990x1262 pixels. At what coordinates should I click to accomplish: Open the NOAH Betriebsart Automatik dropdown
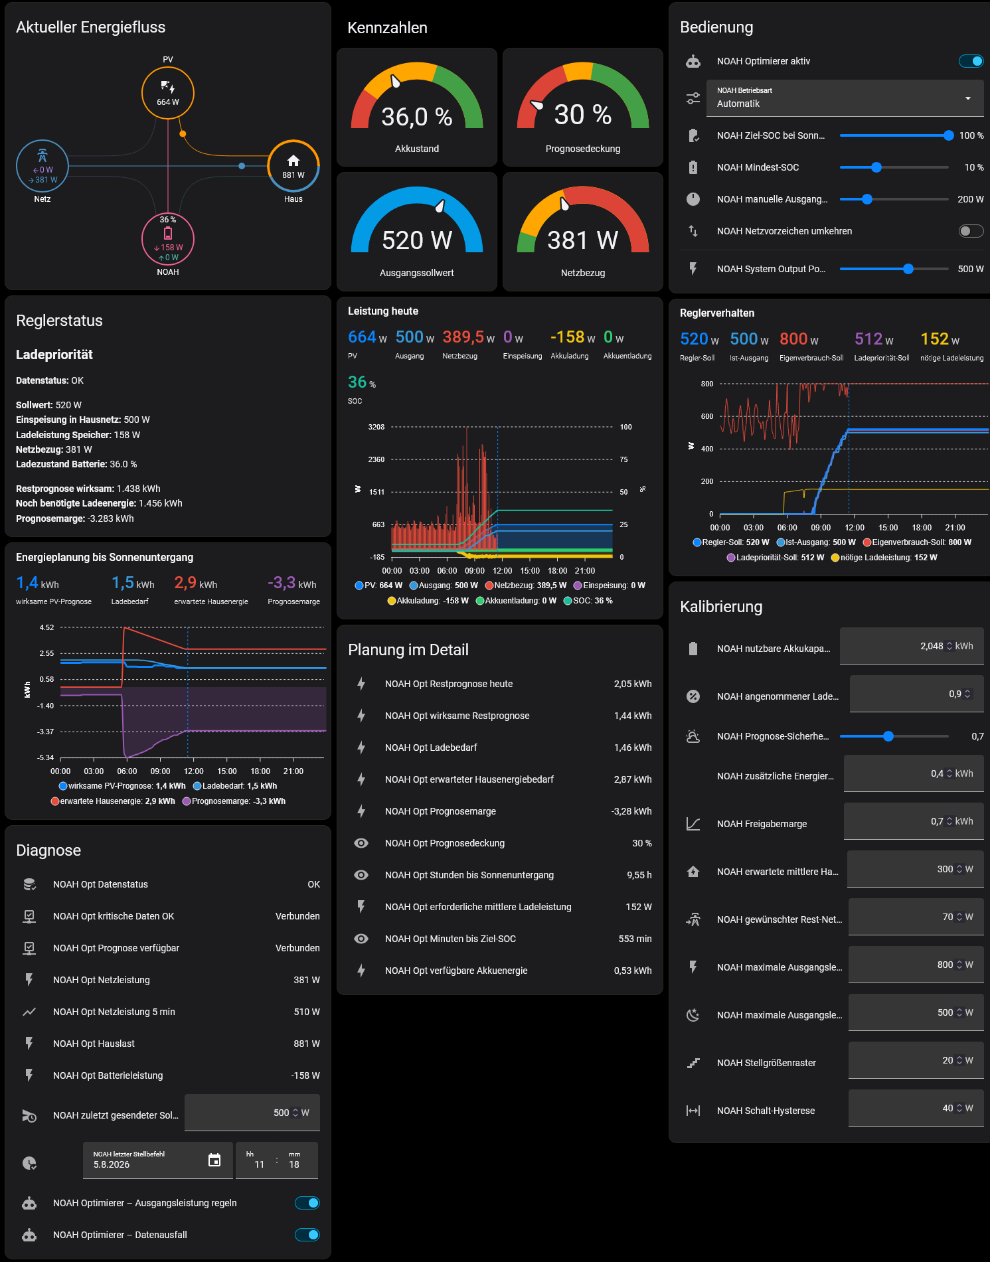click(845, 98)
